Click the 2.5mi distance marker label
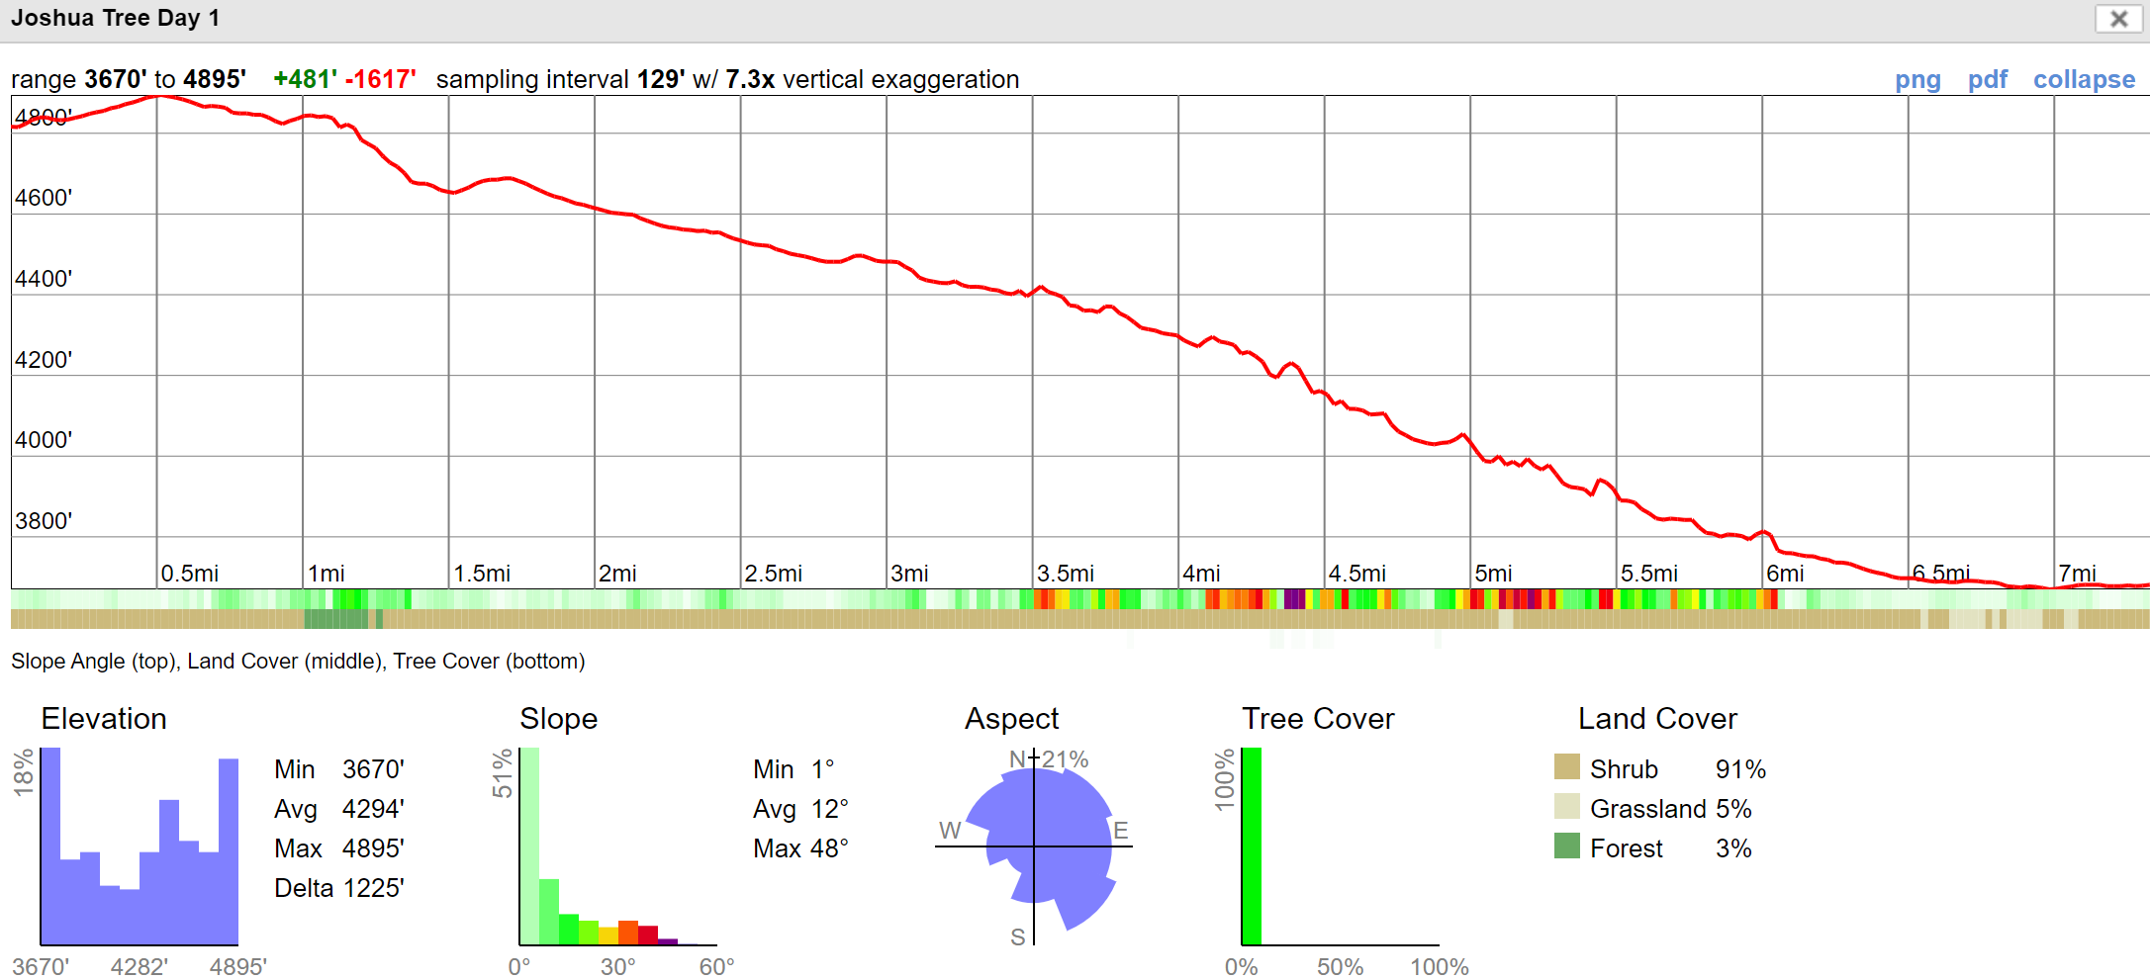 click(x=774, y=574)
